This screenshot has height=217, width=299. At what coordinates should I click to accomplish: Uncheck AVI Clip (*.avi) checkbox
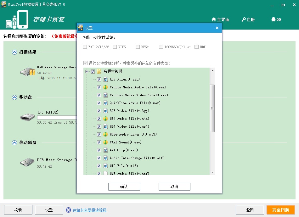[x=99, y=150]
